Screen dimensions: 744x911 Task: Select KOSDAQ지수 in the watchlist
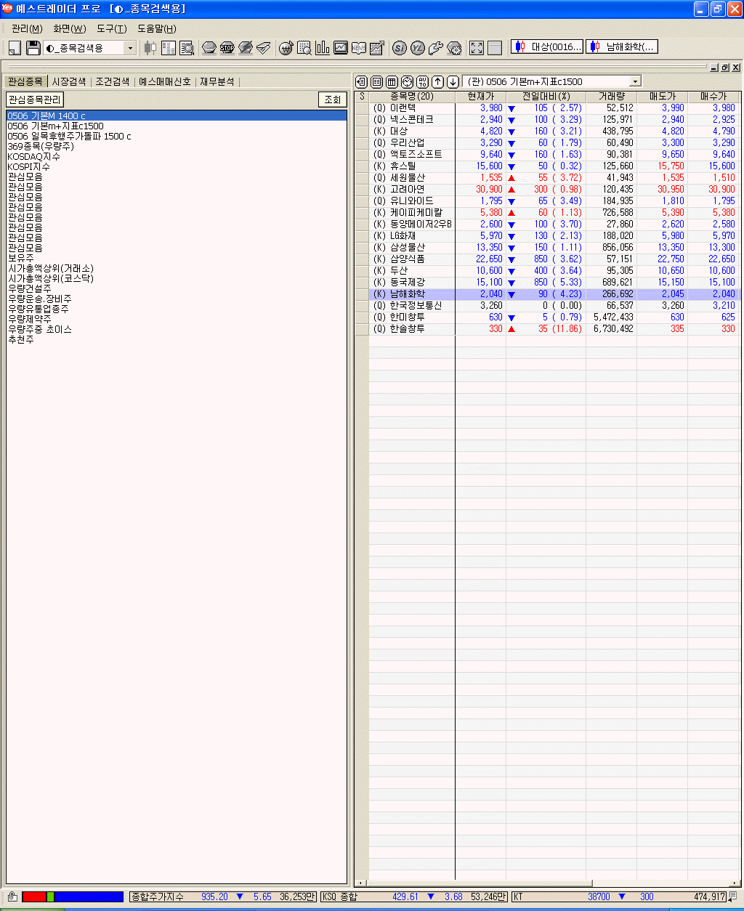click(x=33, y=156)
